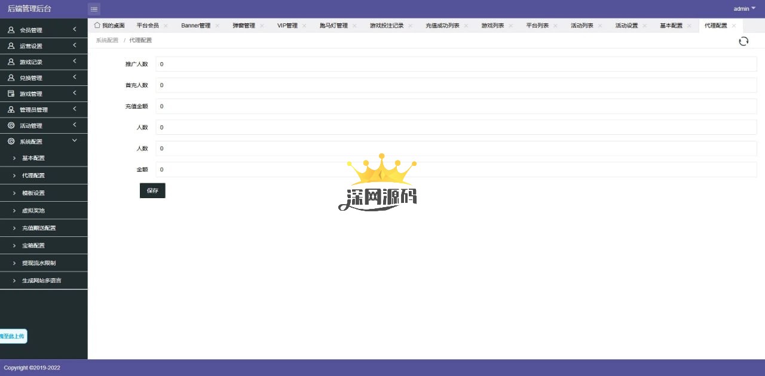Image resolution: width=765 pixels, height=376 pixels.
Task: Focus the 充值金额 input field
Action: coord(455,106)
